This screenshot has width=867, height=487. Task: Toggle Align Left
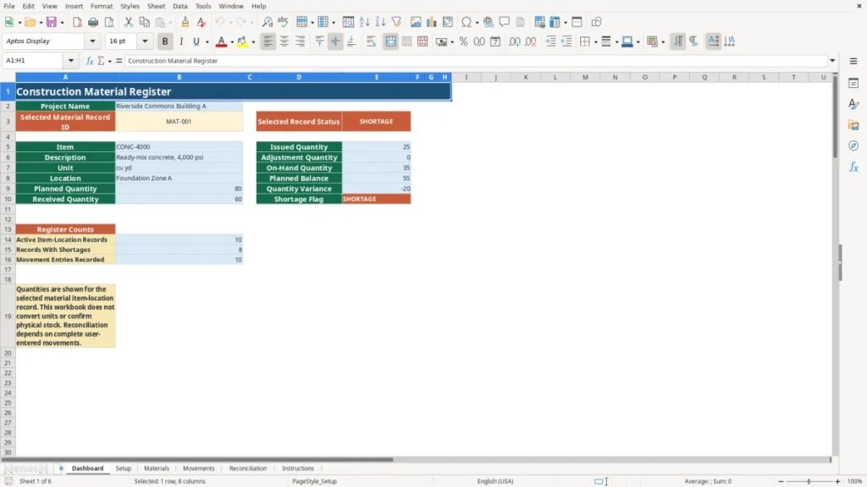click(268, 41)
